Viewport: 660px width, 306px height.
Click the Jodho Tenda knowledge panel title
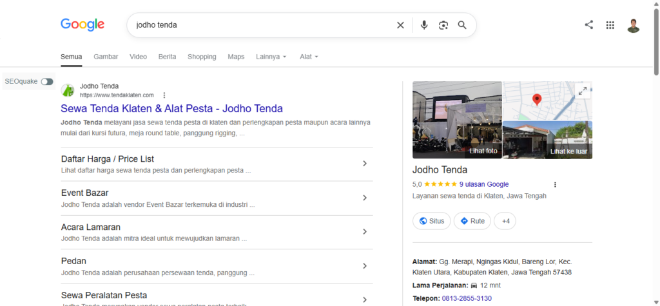440,170
